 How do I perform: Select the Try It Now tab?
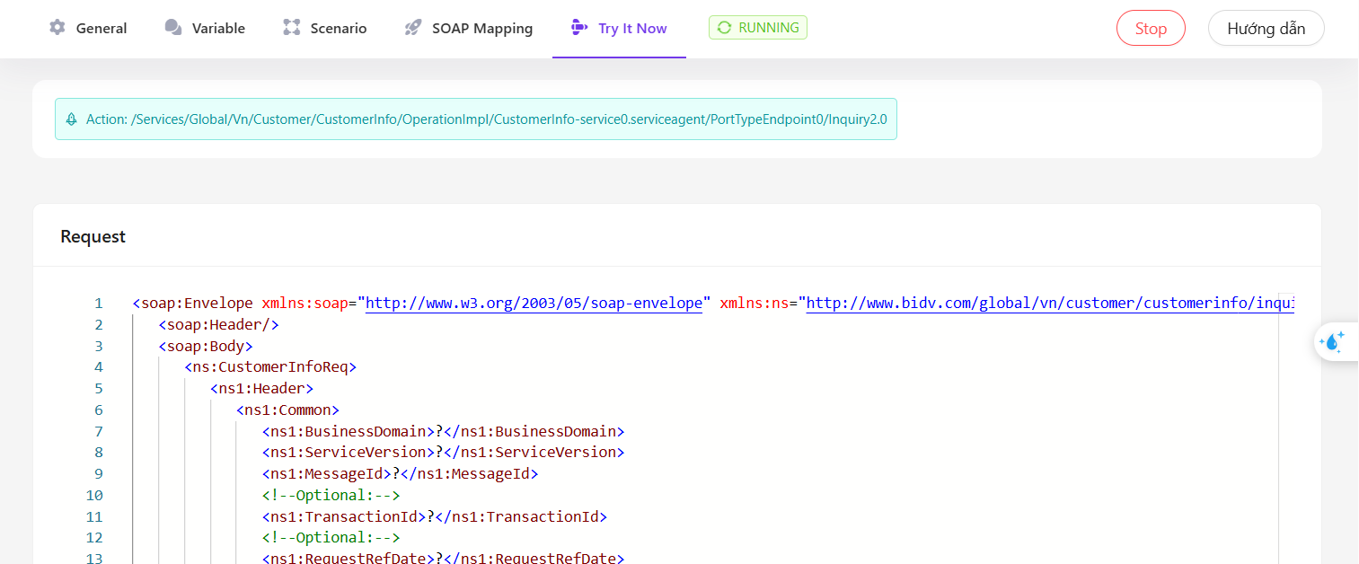619,28
